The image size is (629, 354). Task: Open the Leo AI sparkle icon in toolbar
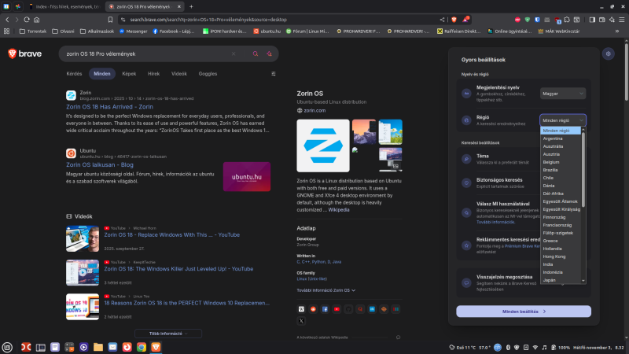pyautogui.click(x=612, y=20)
